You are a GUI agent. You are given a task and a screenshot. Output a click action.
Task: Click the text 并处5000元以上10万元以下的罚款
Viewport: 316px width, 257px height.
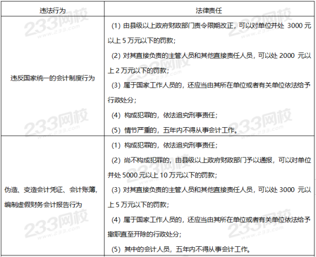point(162,175)
